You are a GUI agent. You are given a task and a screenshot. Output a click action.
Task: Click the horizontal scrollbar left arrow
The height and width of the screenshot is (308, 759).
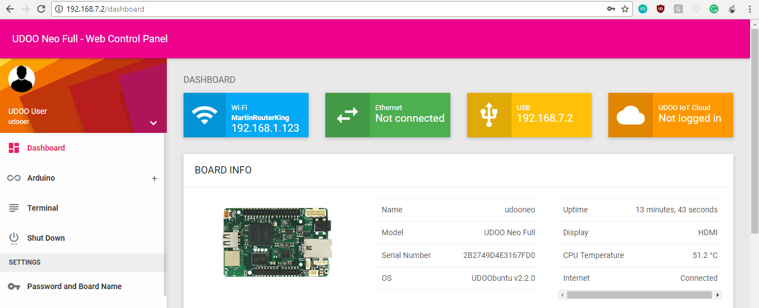point(562,295)
